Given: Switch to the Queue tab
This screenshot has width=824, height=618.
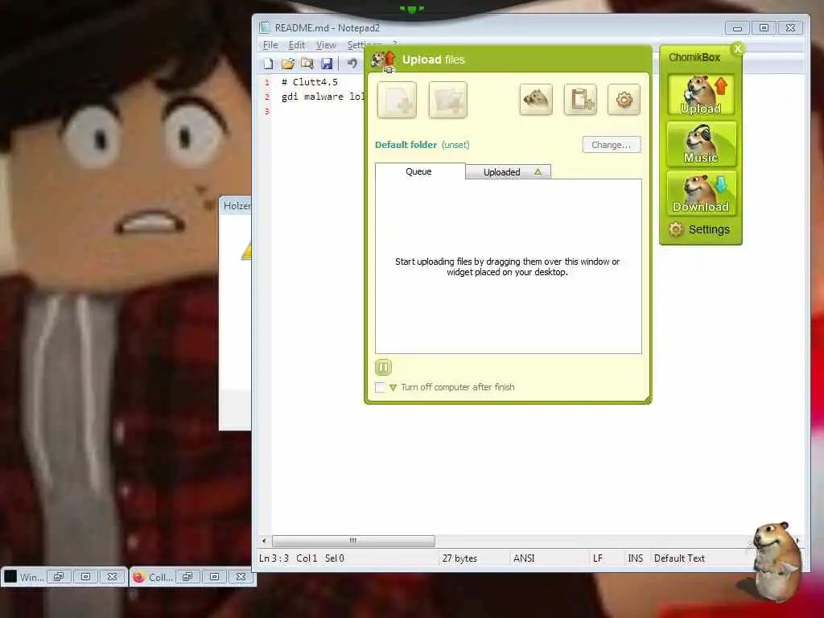Looking at the screenshot, I should [x=419, y=171].
